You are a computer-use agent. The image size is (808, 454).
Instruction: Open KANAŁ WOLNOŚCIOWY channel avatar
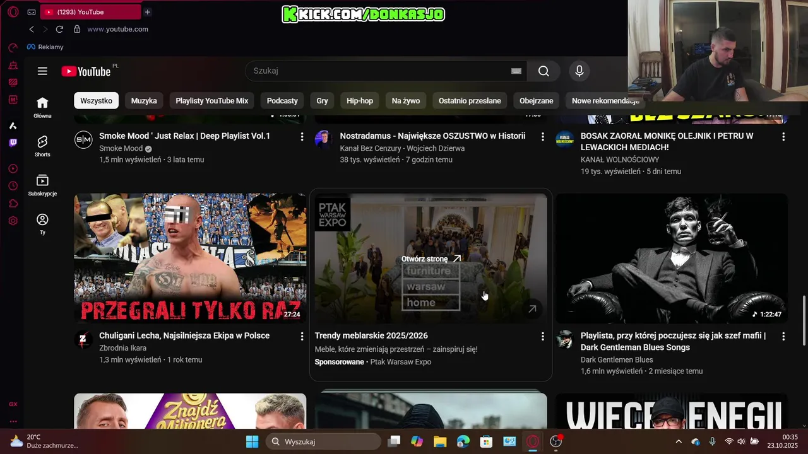(565, 140)
